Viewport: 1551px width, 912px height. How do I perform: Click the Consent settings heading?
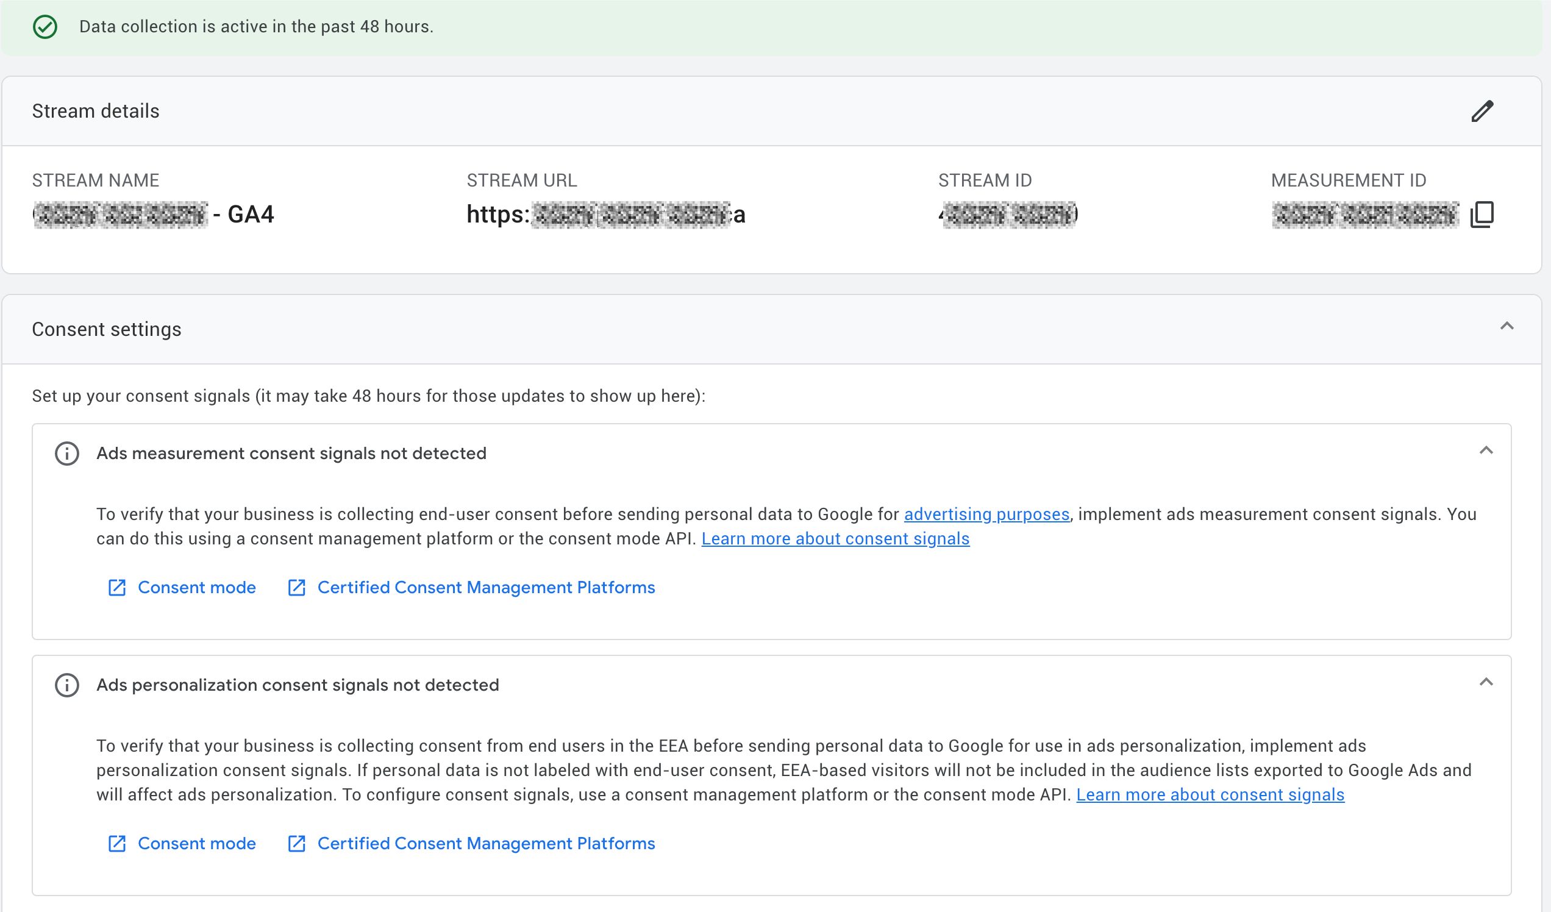(107, 330)
